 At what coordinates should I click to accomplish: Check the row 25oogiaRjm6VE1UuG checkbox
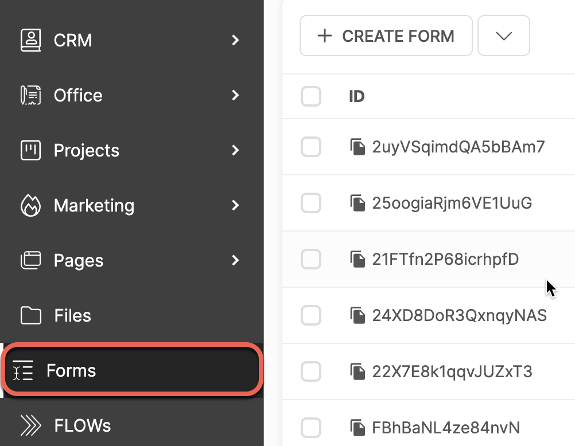coord(311,203)
